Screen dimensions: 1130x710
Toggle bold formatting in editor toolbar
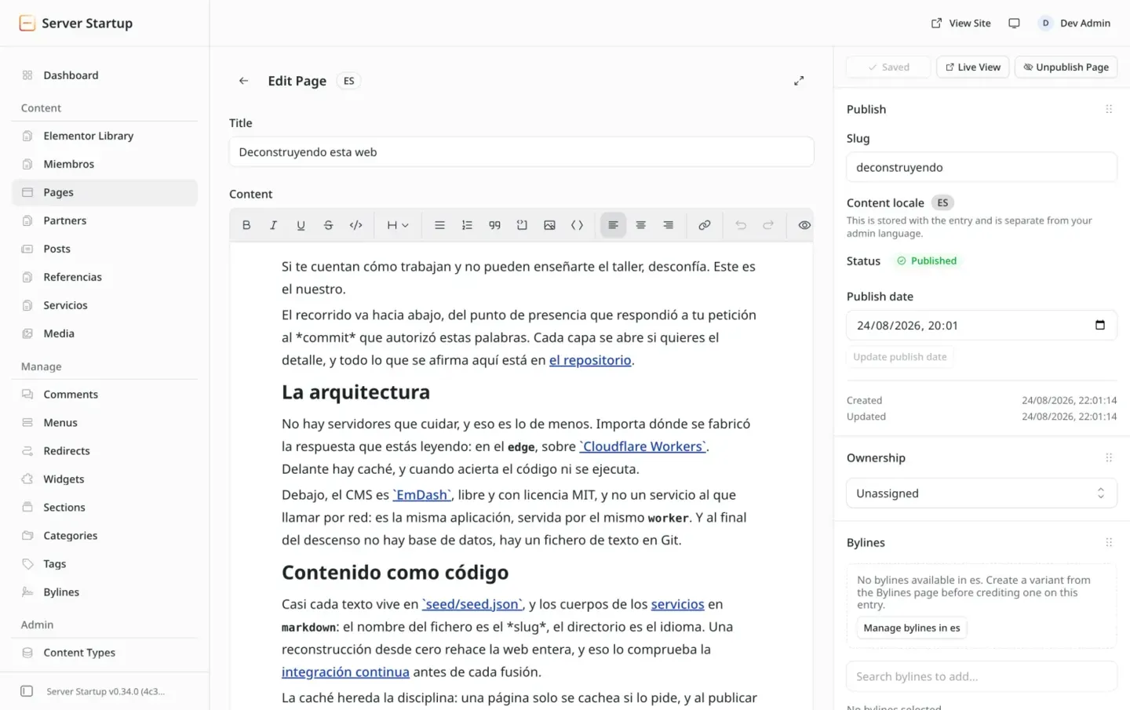246,225
